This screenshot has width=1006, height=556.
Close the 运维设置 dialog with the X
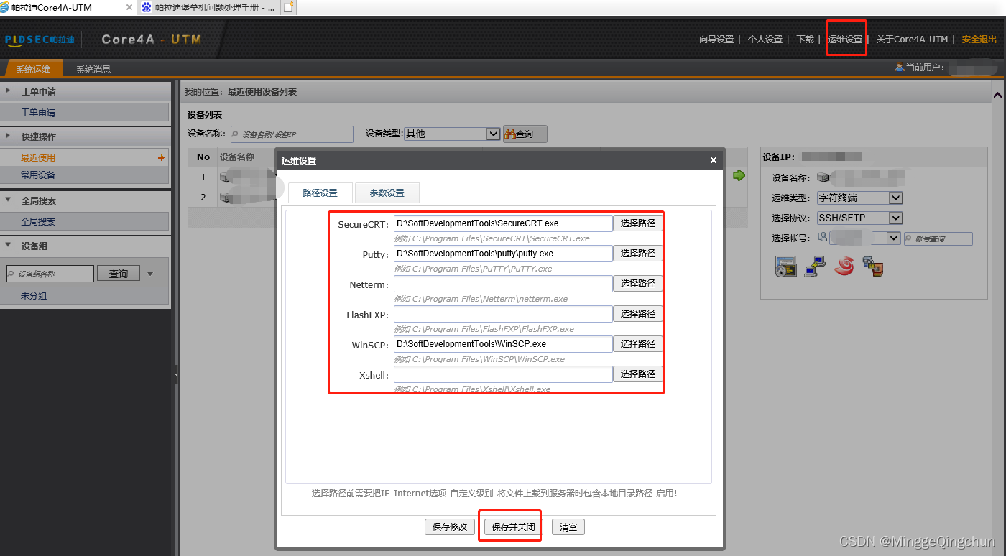click(714, 161)
